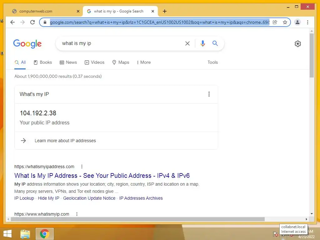Open IP Addresses Archives sitelink
The image size is (320, 240).
coord(141,198)
